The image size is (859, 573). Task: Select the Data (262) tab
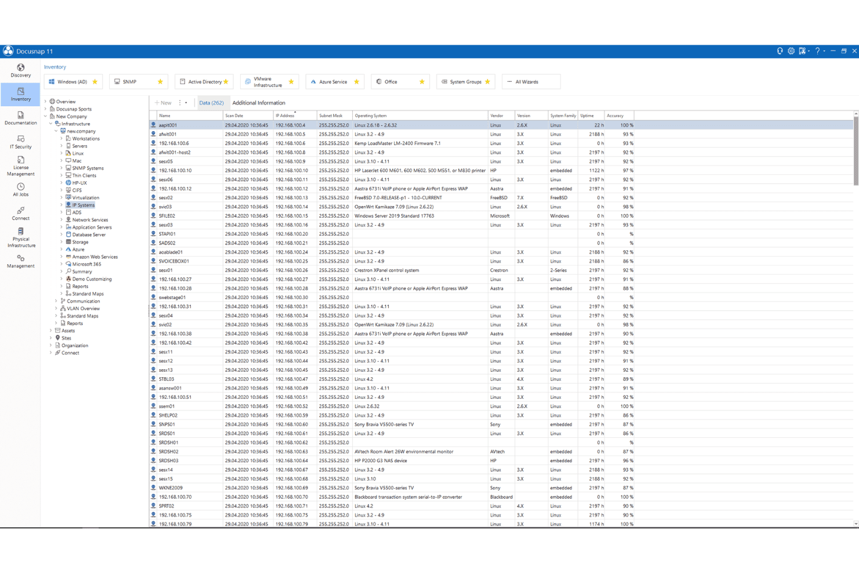[211, 103]
